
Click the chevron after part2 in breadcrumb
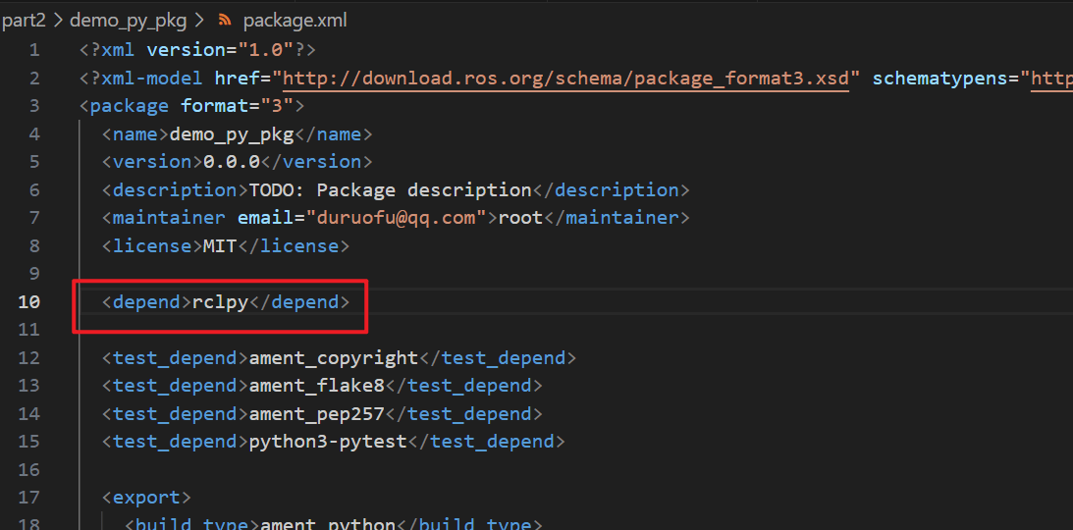[58, 20]
